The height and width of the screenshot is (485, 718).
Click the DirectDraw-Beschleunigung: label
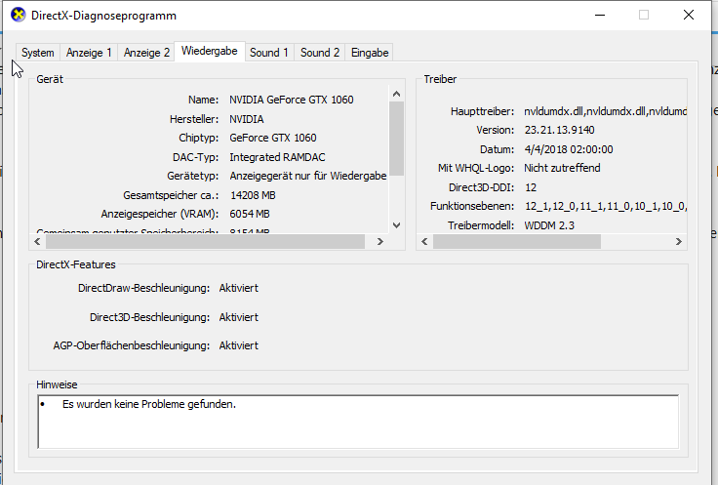143,288
